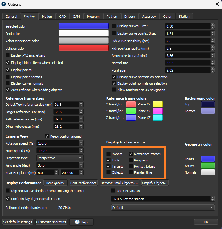The height and width of the screenshot is (229, 222).
Task: Click the Best Performance button
Action: coord(84,183)
